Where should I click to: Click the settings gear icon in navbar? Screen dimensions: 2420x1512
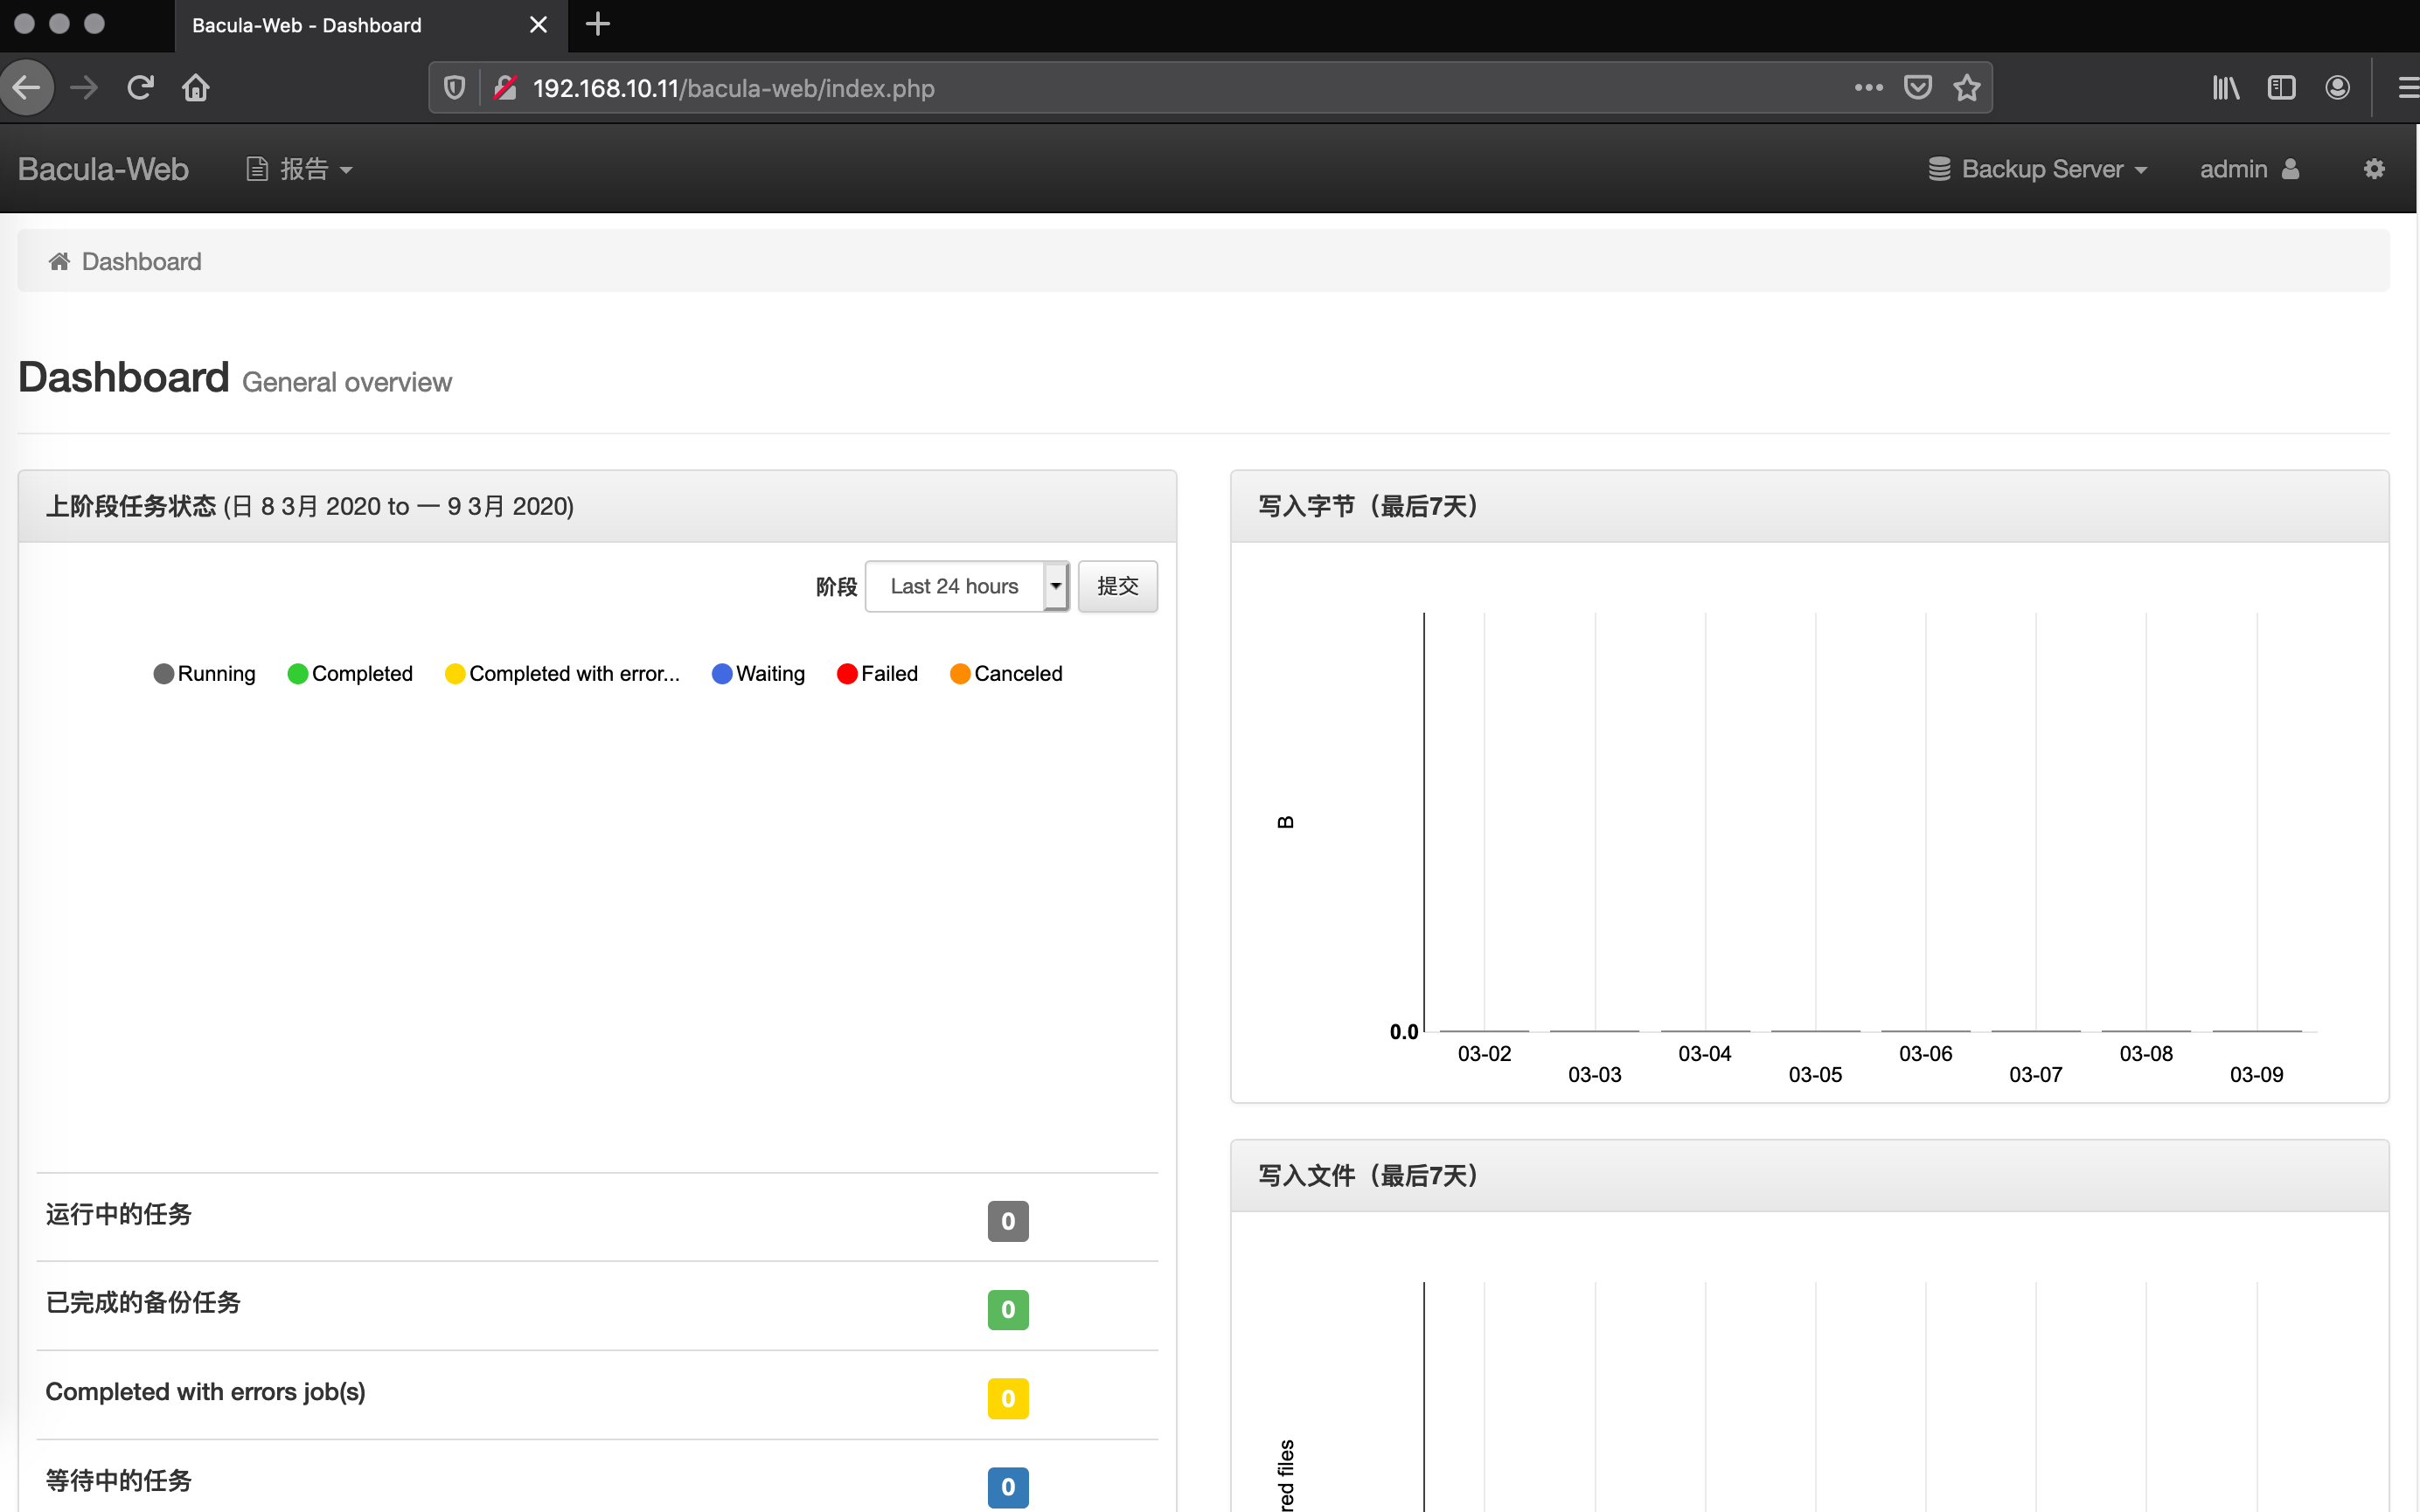[x=2374, y=169]
